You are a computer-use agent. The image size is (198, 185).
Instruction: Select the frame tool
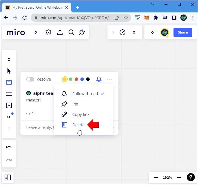pyautogui.click(x=9, y=94)
